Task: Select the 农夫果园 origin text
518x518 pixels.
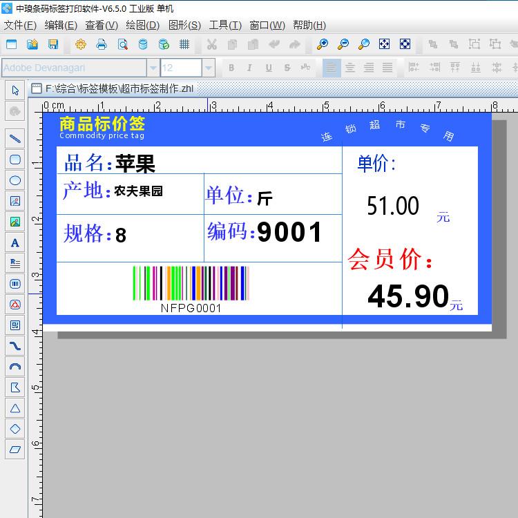Action: (138, 191)
